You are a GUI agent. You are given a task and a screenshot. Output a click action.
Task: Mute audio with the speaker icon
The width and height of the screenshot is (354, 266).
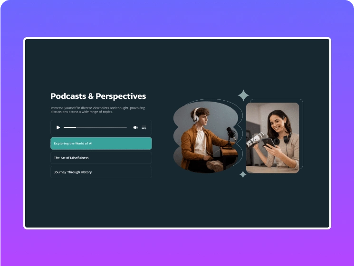click(x=135, y=127)
